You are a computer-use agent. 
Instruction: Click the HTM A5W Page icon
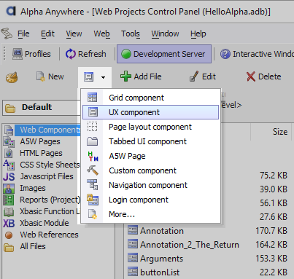93,156
